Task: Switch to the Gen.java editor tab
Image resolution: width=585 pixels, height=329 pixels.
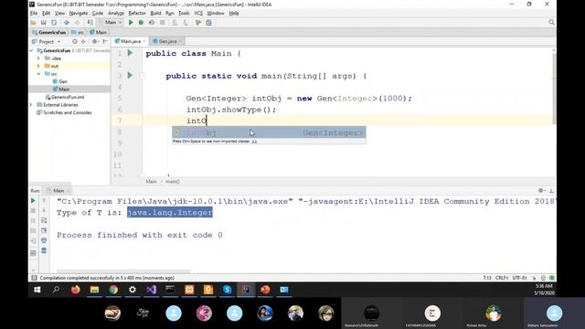Action: (167, 41)
